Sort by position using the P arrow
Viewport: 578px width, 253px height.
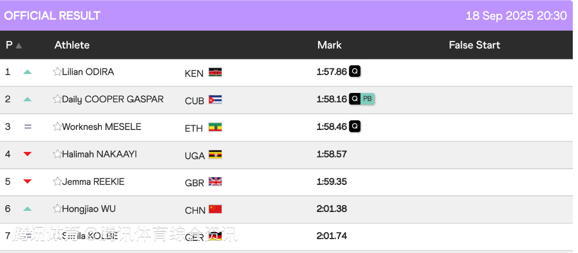tap(19, 46)
